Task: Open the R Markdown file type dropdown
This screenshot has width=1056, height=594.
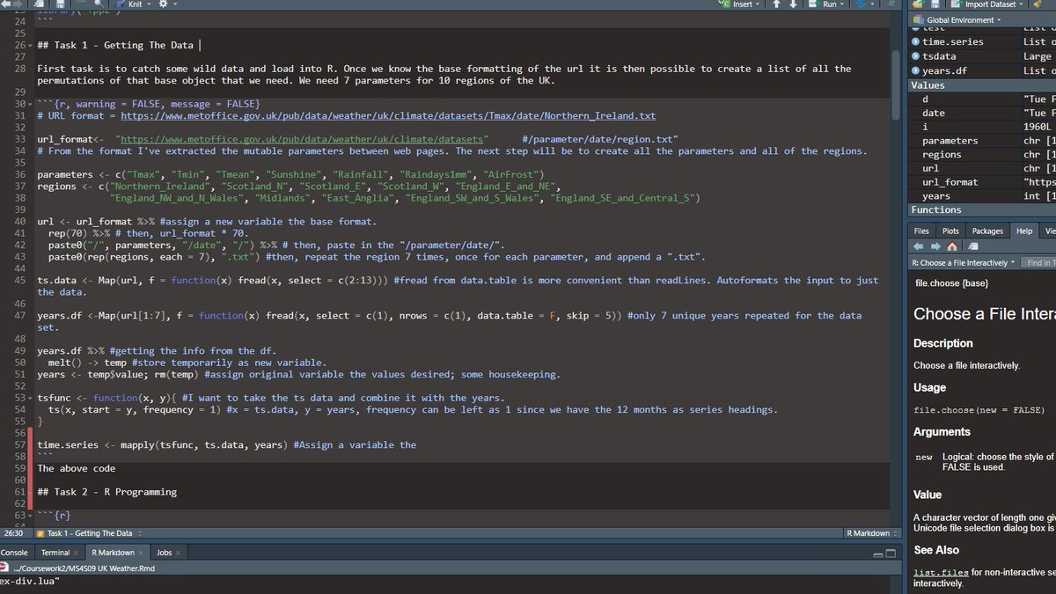Action: [x=871, y=533]
